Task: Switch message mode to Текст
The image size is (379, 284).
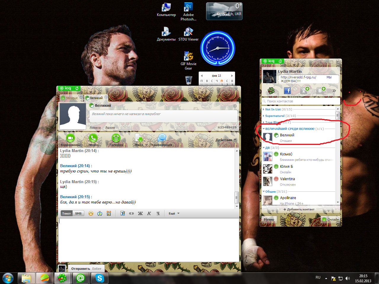Action: [66, 213]
